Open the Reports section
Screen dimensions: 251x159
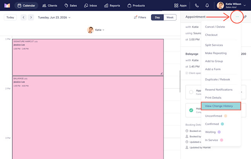(x=112, y=5)
